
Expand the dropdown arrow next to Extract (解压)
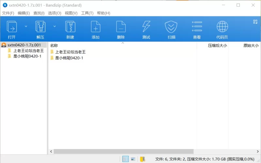coord(54,26)
